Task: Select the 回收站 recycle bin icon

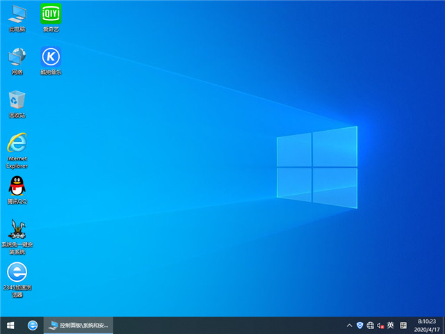Action: [17, 104]
